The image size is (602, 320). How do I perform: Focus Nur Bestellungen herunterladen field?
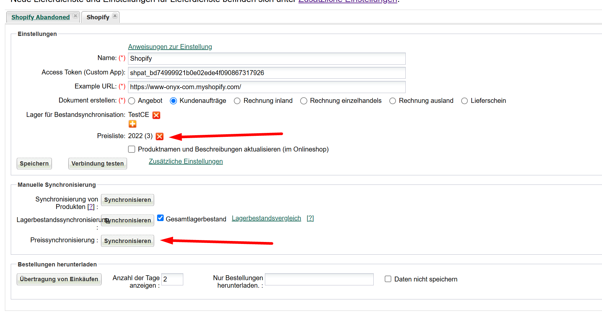tap(319, 279)
